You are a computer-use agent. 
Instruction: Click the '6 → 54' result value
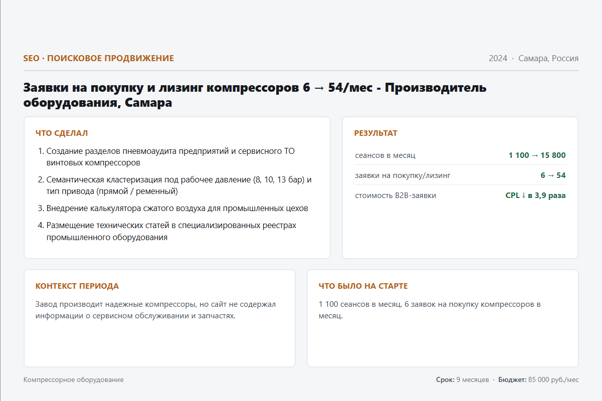[553, 175]
